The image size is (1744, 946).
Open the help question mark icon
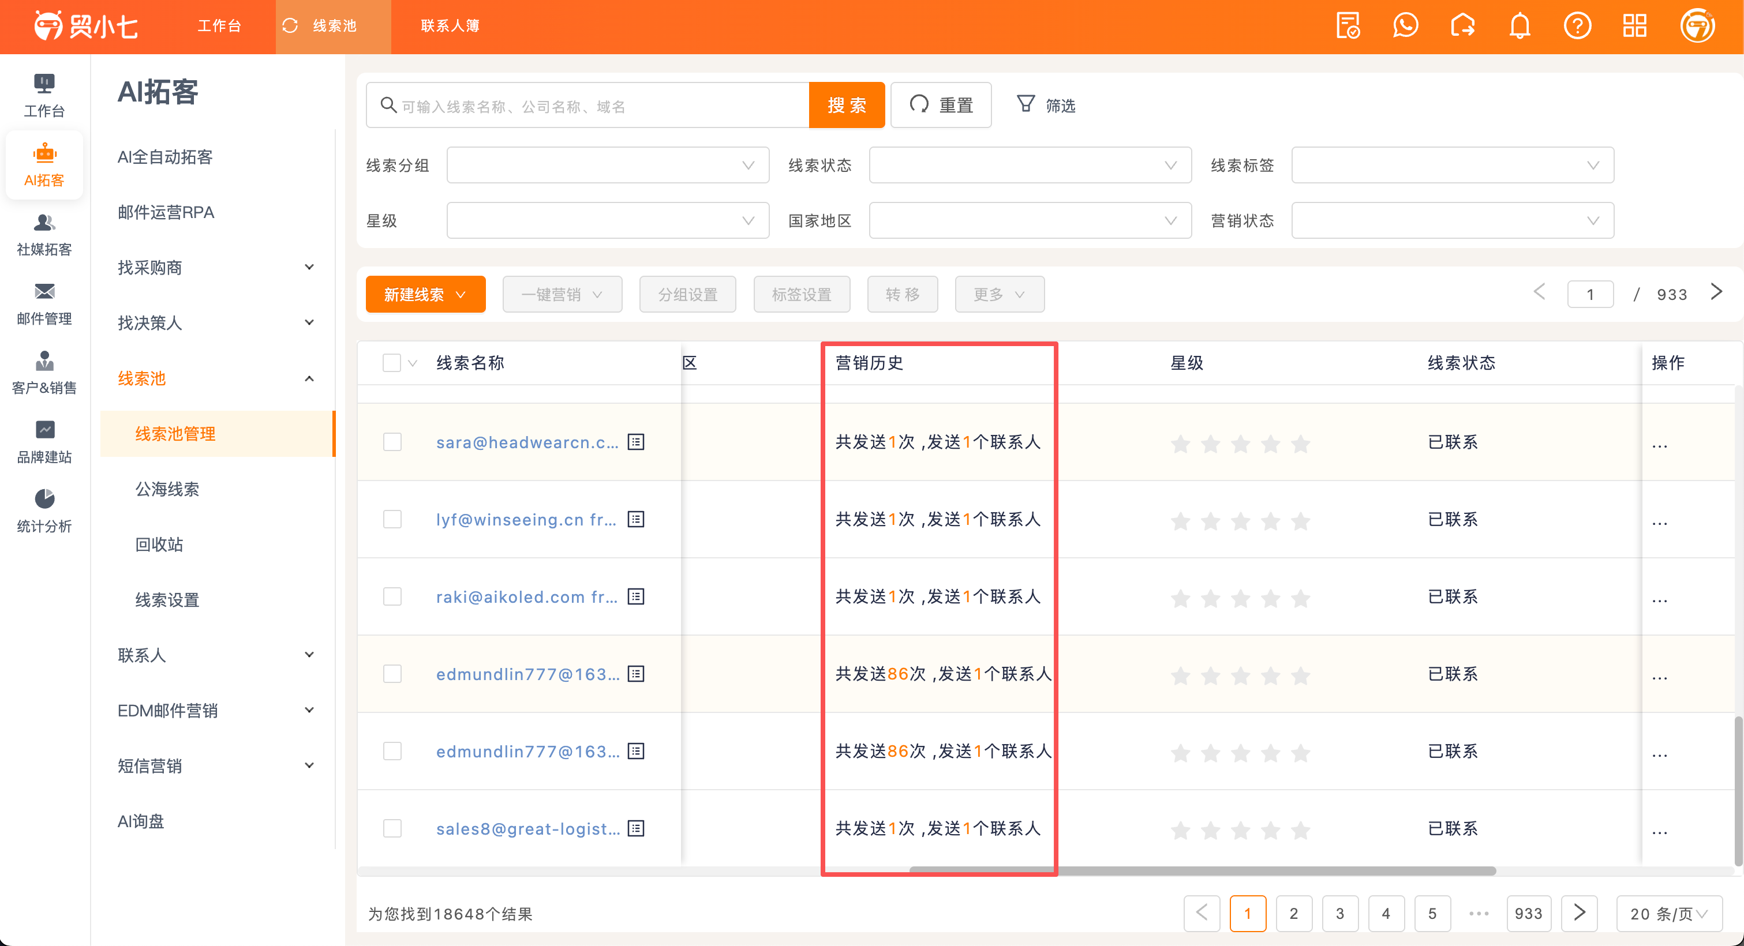1577,26
